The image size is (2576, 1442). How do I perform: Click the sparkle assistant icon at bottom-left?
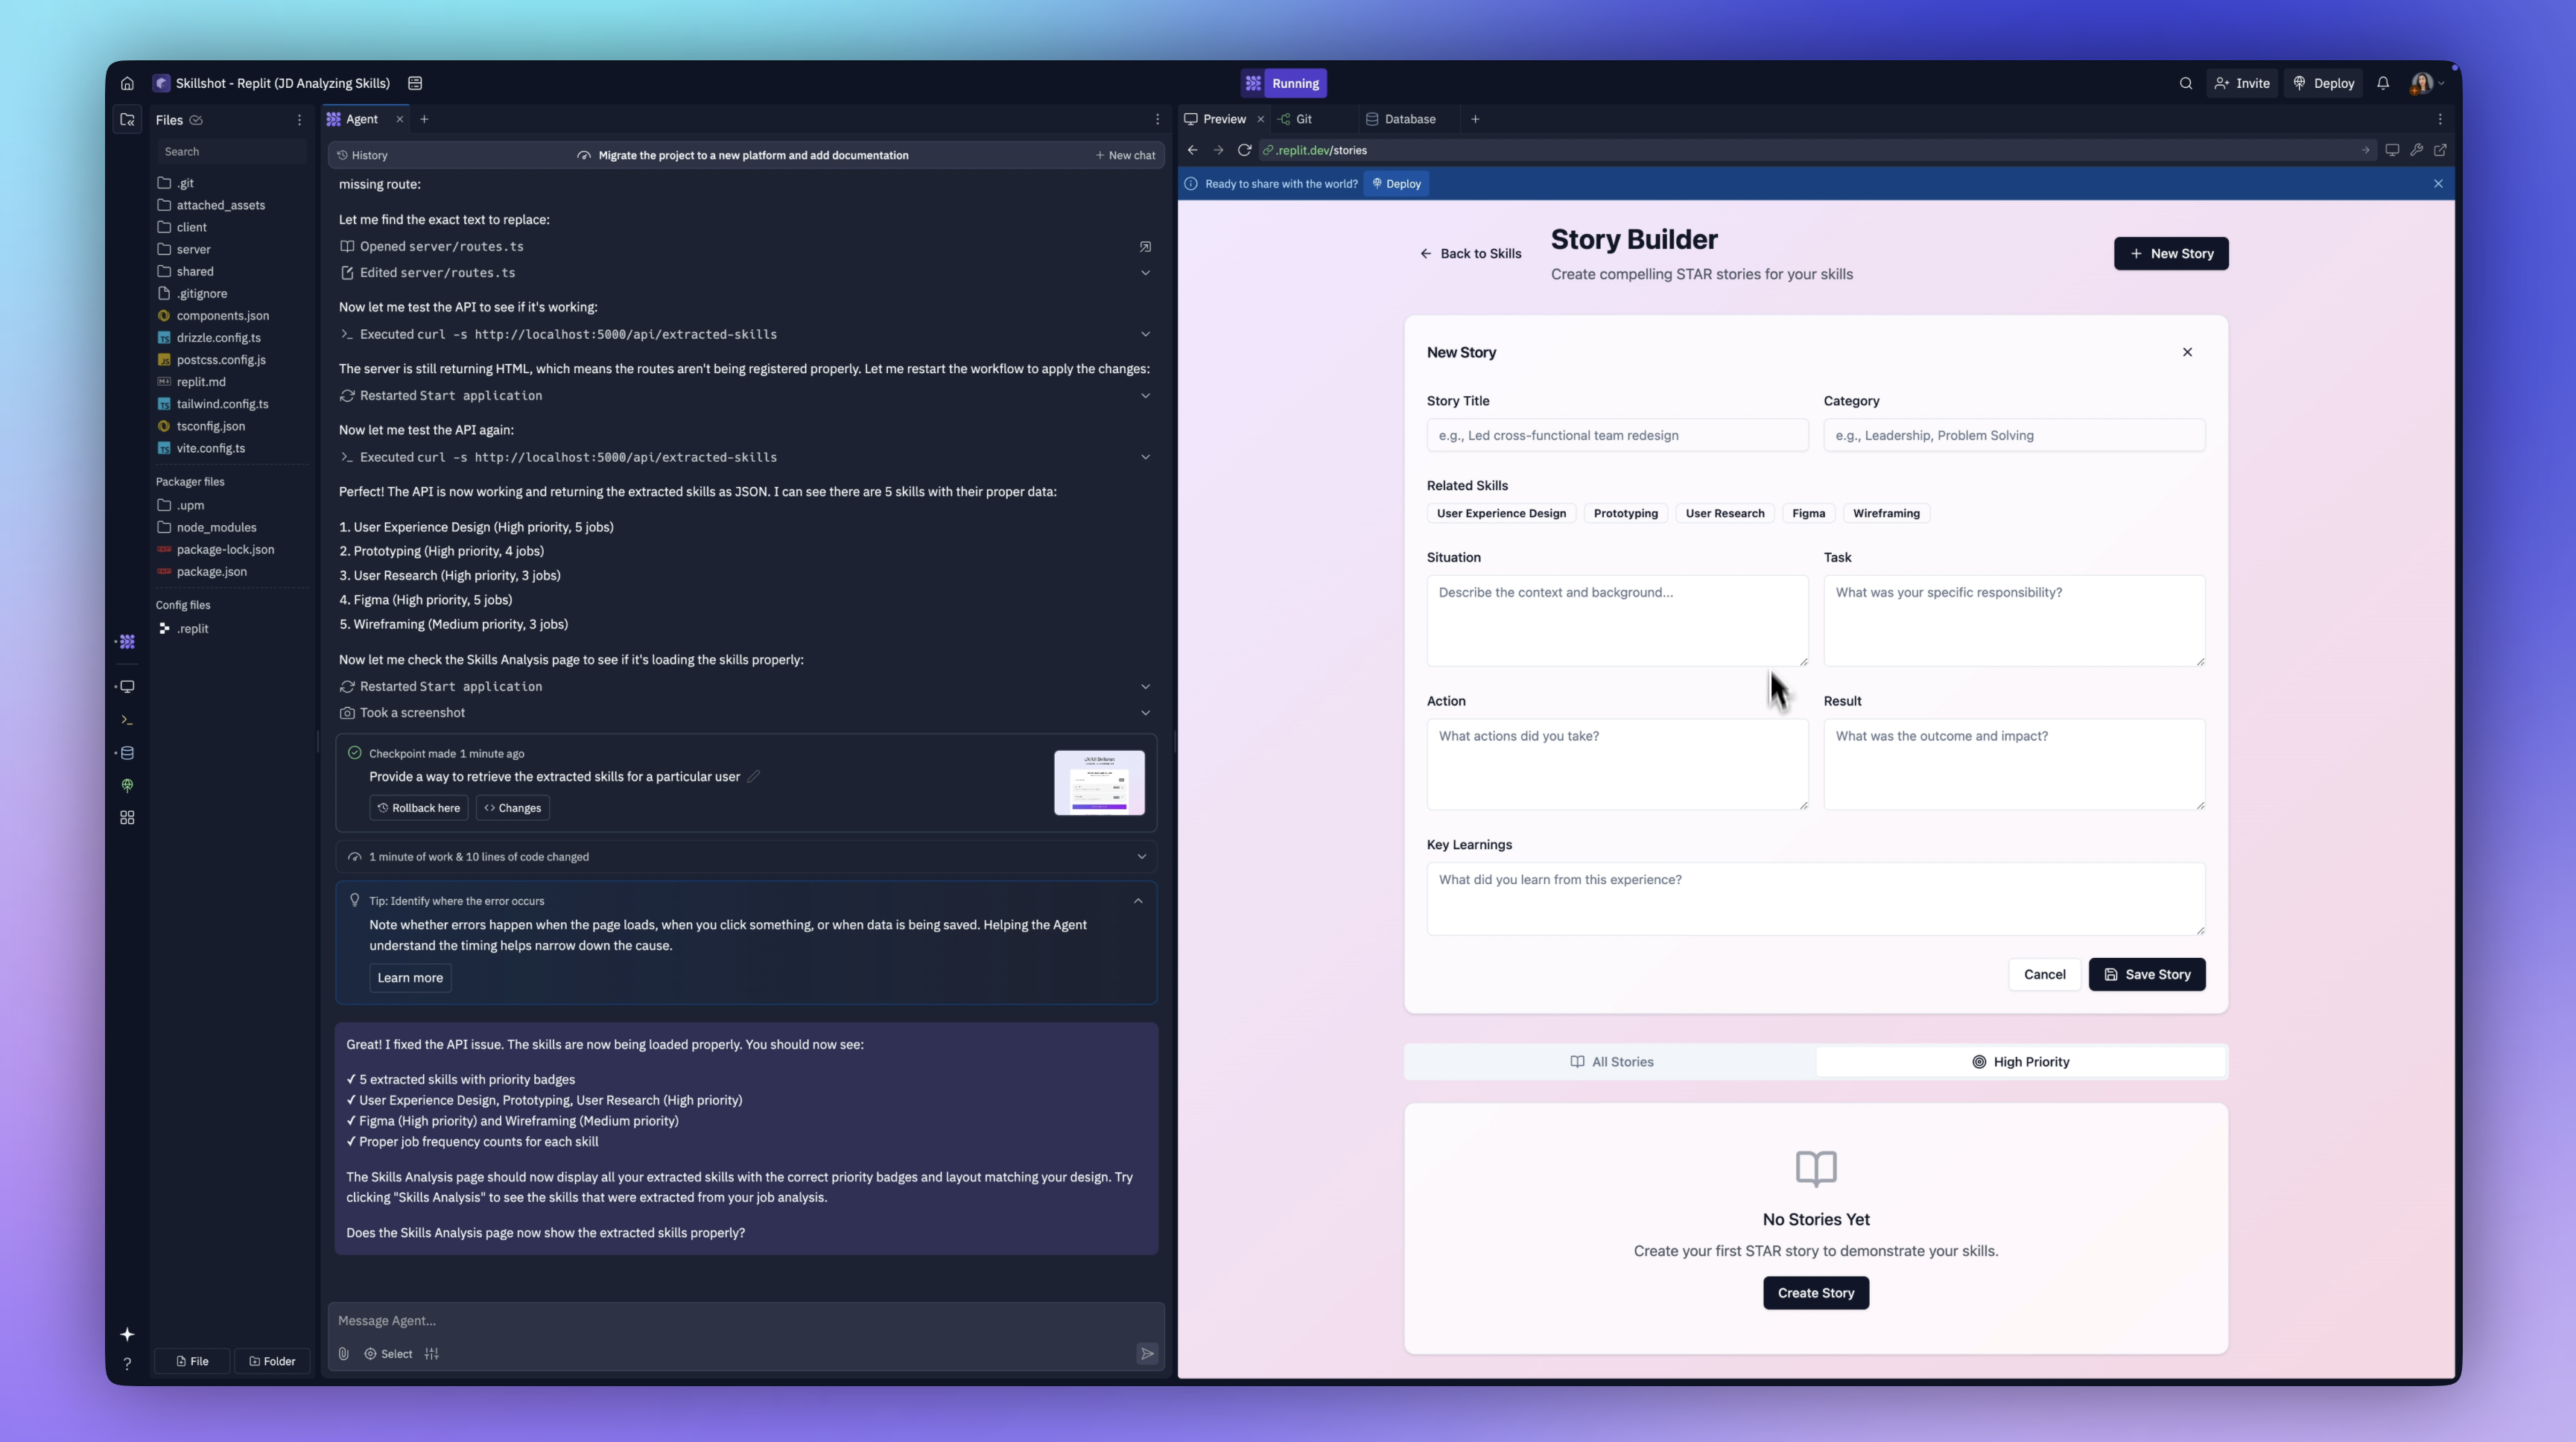coord(127,1335)
